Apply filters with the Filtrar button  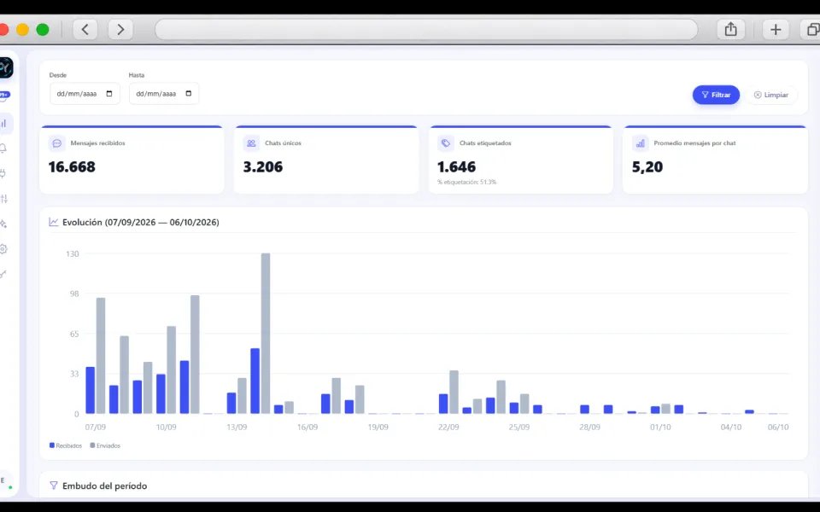pos(716,95)
